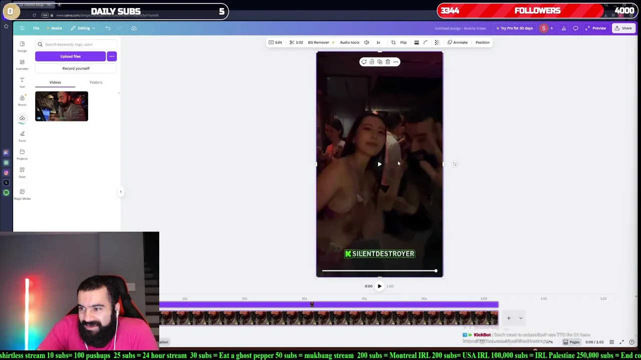
Task: Collapse the side panel with arrow handle
Action: (x=121, y=191)
